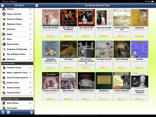Open the Romance genre label
Screen dimensions: 156x117
point(11,29)
